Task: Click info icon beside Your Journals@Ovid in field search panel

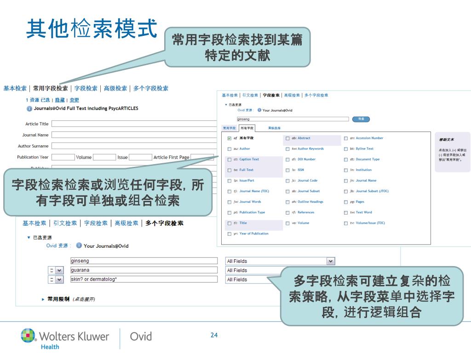Action: click(259, 110)
